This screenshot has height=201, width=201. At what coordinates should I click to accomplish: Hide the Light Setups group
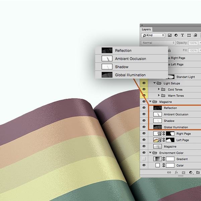[144, 83]
